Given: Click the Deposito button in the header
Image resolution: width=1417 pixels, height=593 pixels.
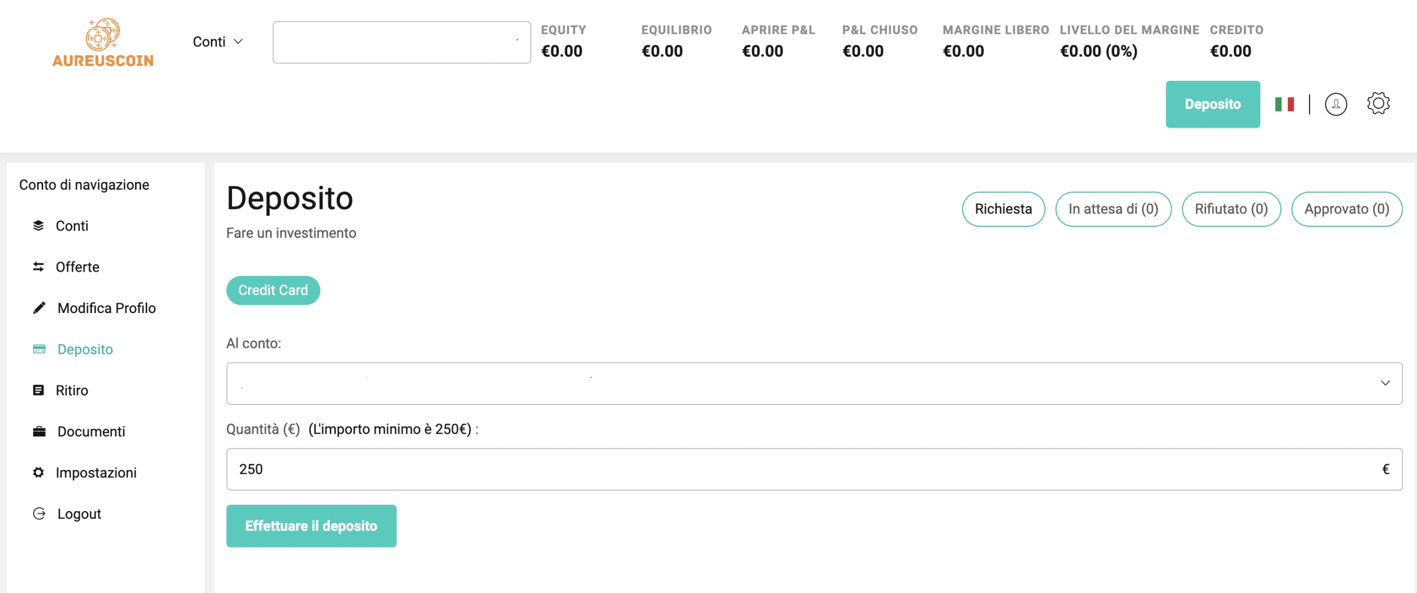Looking at the screenshot, I should (x=1212, y=104).
